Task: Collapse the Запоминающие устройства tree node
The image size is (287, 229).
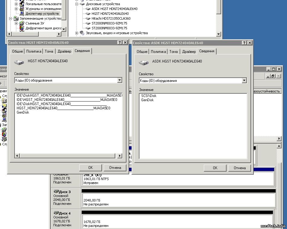Action: pos(11,18)
